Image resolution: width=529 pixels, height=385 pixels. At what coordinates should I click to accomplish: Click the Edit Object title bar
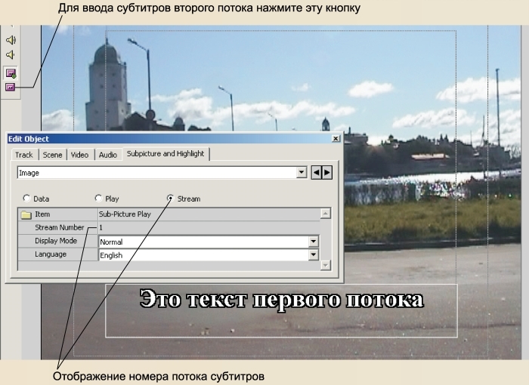pyautogui.click(x=175, y=139)
